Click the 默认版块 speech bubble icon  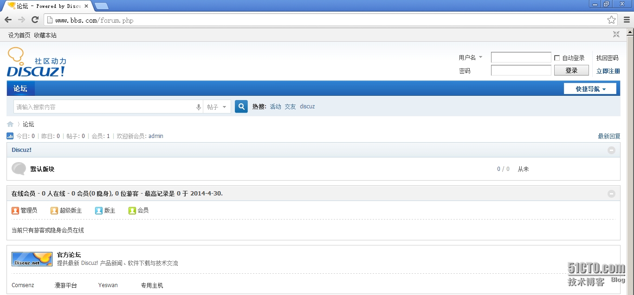tap(19, 169)
